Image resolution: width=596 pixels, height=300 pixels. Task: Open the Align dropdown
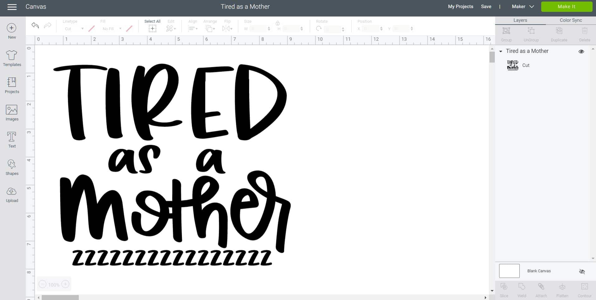(x=193, y=29)
